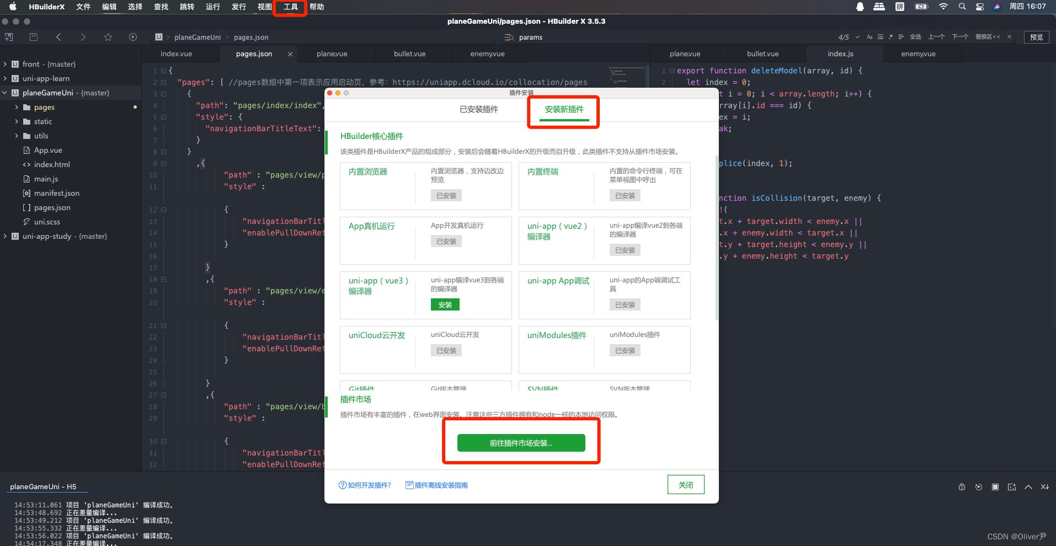This screenshot has height=546, width=1056.
Task: Open the 插件离线安装指南 link
Action: tap(436, 485)
